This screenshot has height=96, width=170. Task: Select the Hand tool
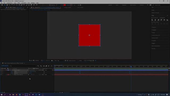tap(7, 5)
